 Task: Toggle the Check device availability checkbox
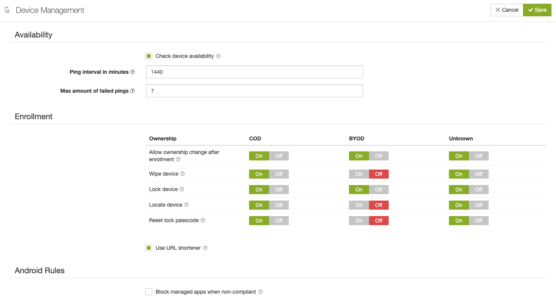[149, 56]
